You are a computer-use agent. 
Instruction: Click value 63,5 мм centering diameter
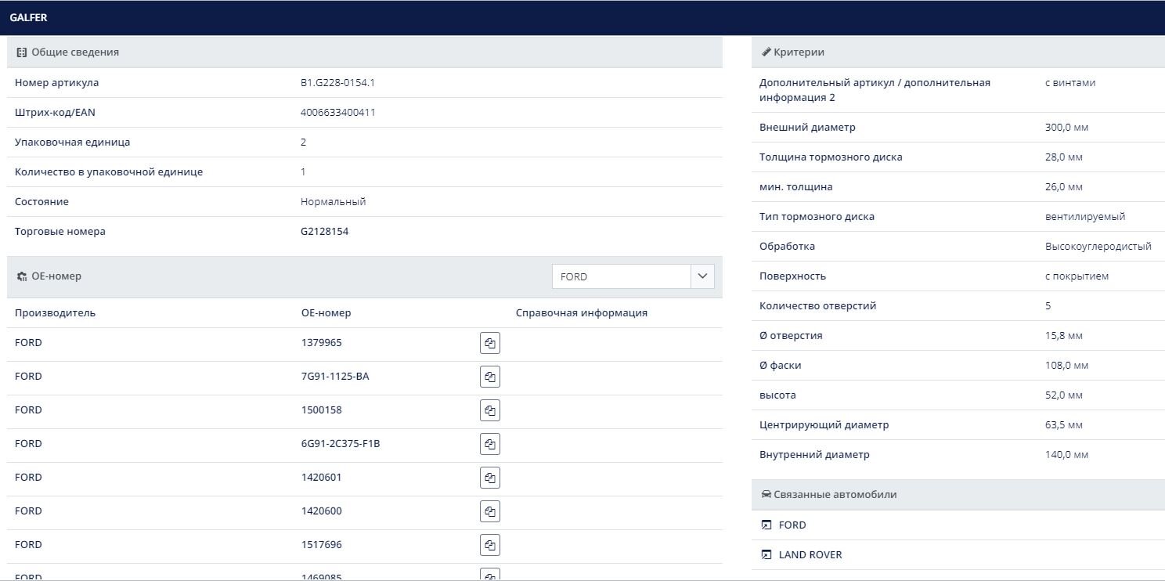(x=1064, y=424)
